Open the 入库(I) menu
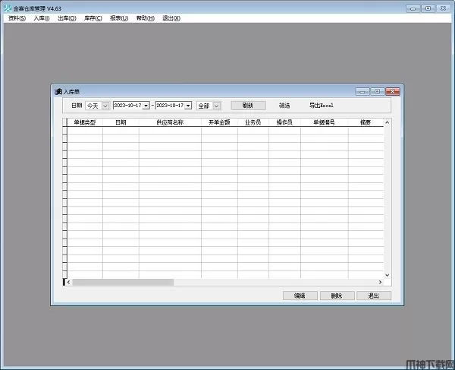The height and width of the screenshot is (370, 455). (42, 18)
